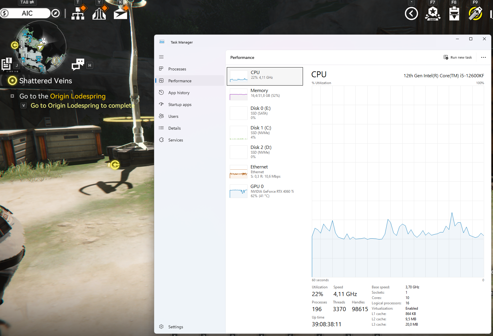Click the Threads count '3370'
The width and height of the screenshot is (493, 336).
point(339,309)
